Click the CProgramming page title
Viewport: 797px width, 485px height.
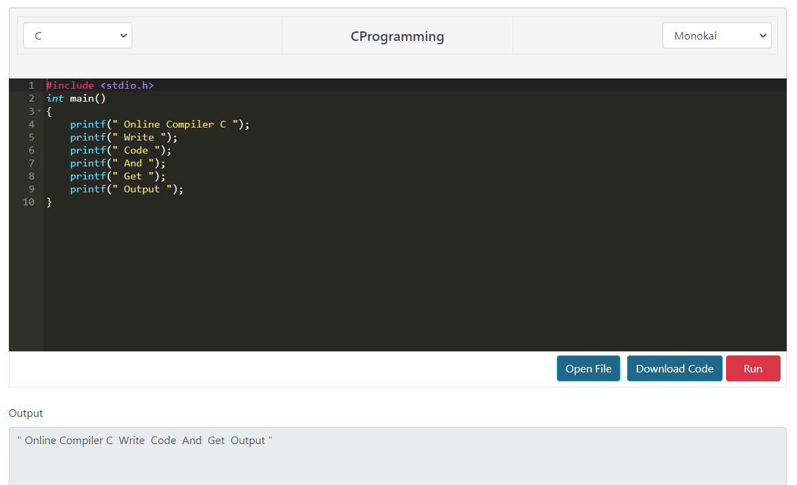(x=397, y=36)
